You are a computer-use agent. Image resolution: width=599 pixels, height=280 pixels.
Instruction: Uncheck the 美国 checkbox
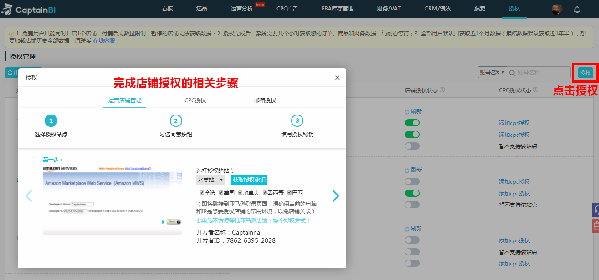221,193
